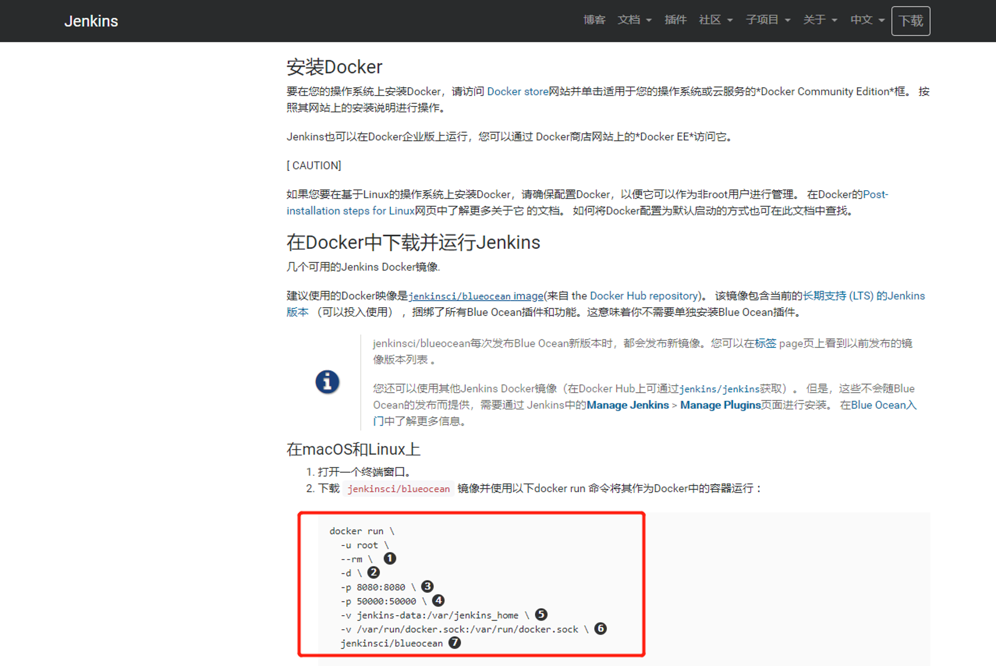Click the '-u root \' code line
The image size is (996, 666).
click(x=365, y=545)
